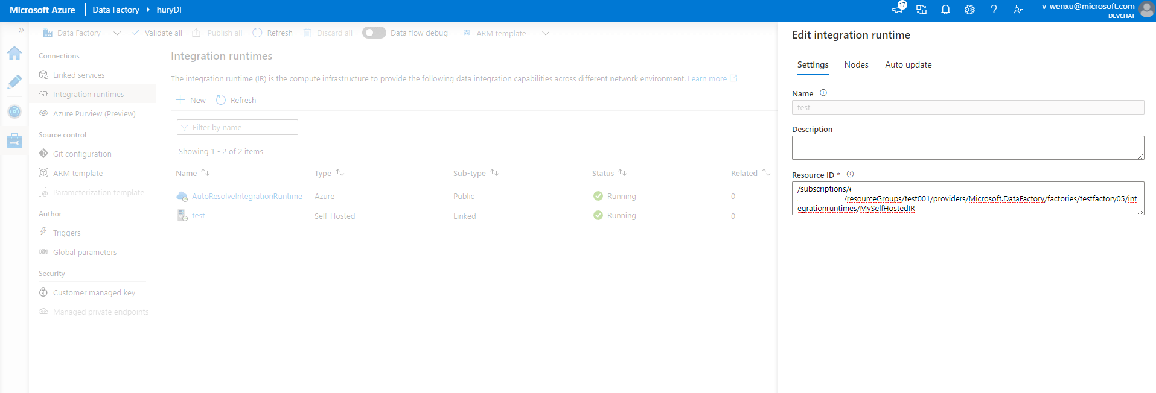Open the updates chat icon with badge
This screenshot has height=393, width=1156.
[x=899, y=8]
